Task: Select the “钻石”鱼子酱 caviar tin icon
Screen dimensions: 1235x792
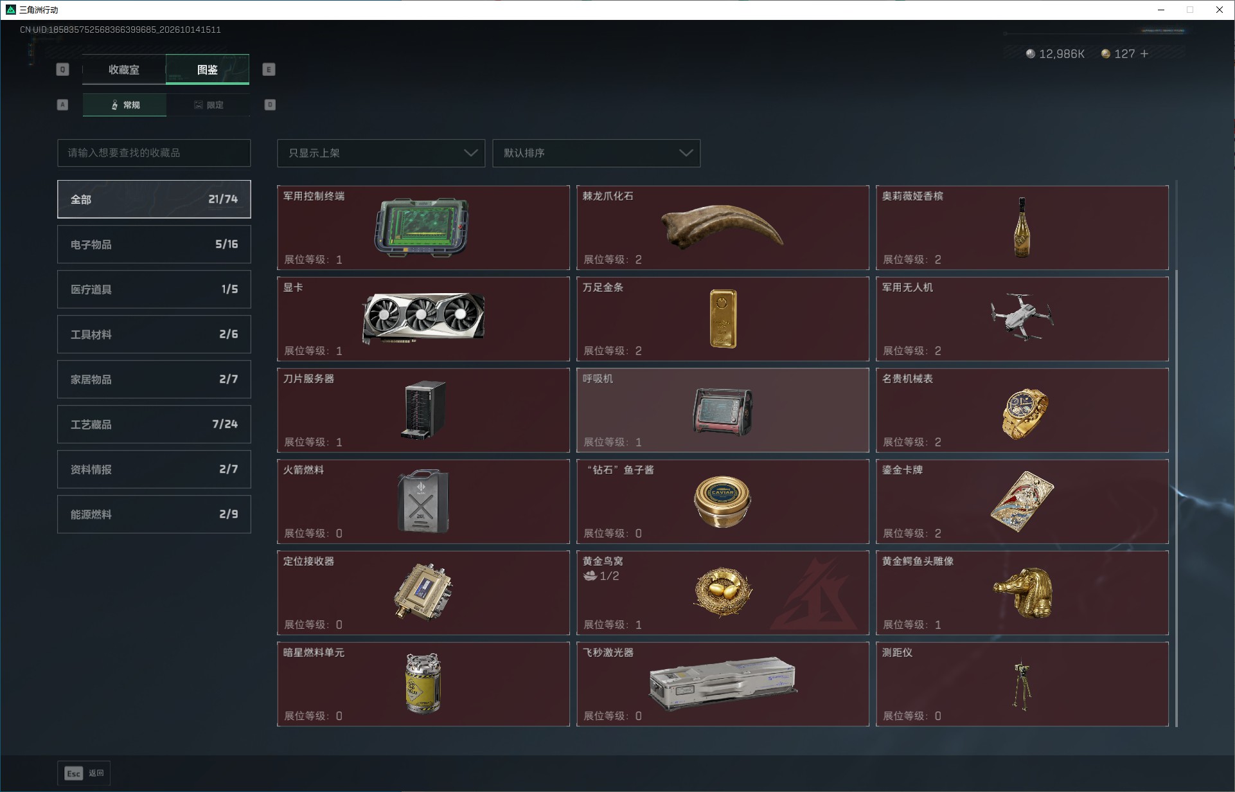Action: pyautogui.click(x=722, y=501)
